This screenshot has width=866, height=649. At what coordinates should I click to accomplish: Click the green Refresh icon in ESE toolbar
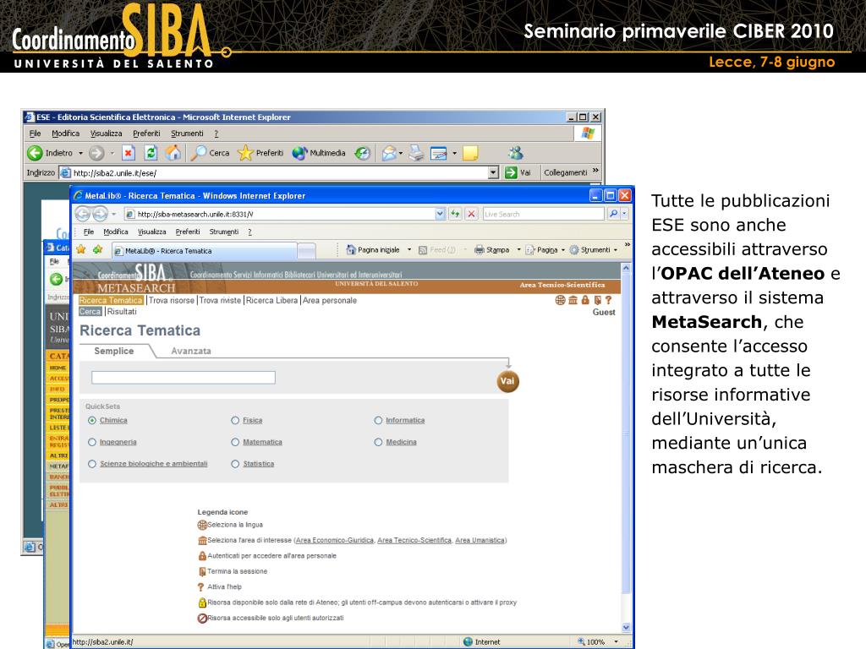click(151, 153)
